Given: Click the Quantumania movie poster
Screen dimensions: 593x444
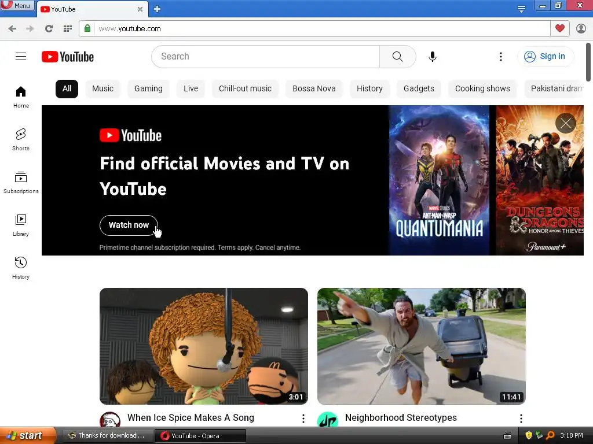Looking at the screenshot, I should tap(439, 180).
